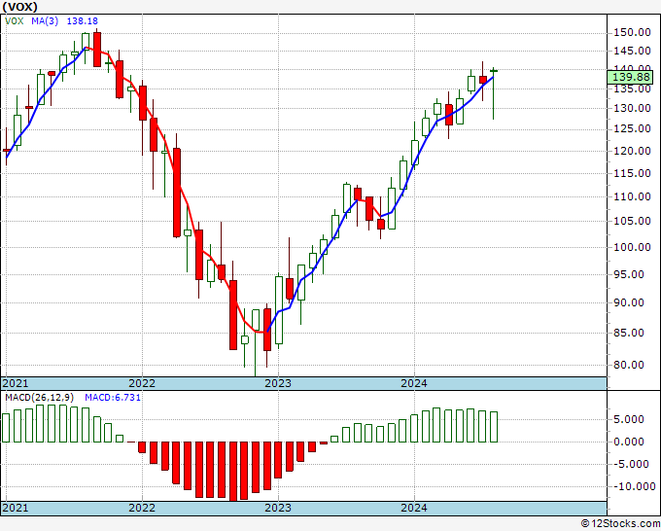Image resolution: width=661 pixels, height=531 pixels.
Task: Click 2023 on the price chart timeline
Action: click(x=278, y=383)
